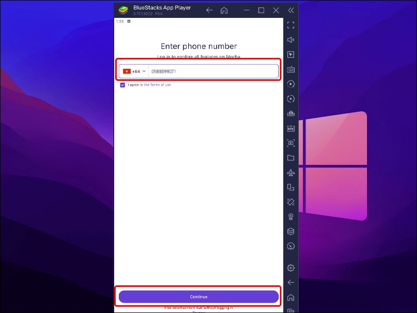Screen dimensions: 417x313
Task: Click the Vietnam flag in country selector
Action: (127, 71)
